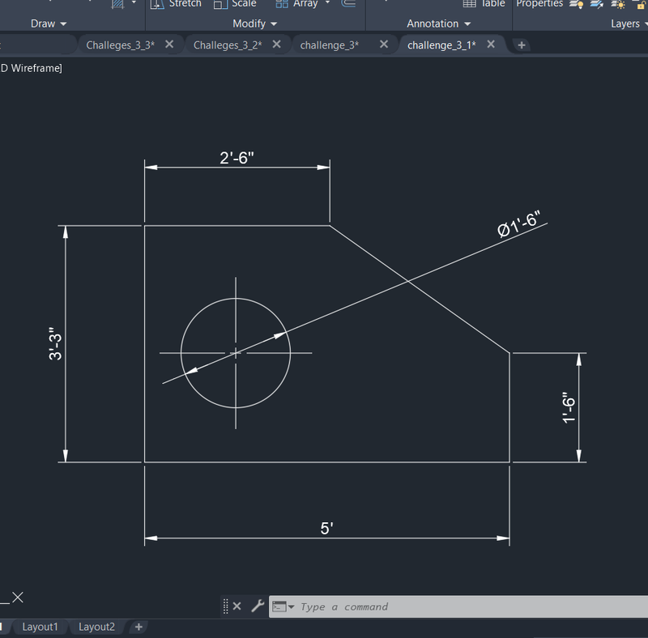Click the Hatch pattern icon
Screen dimensions: 648x638
click(118, 3)
